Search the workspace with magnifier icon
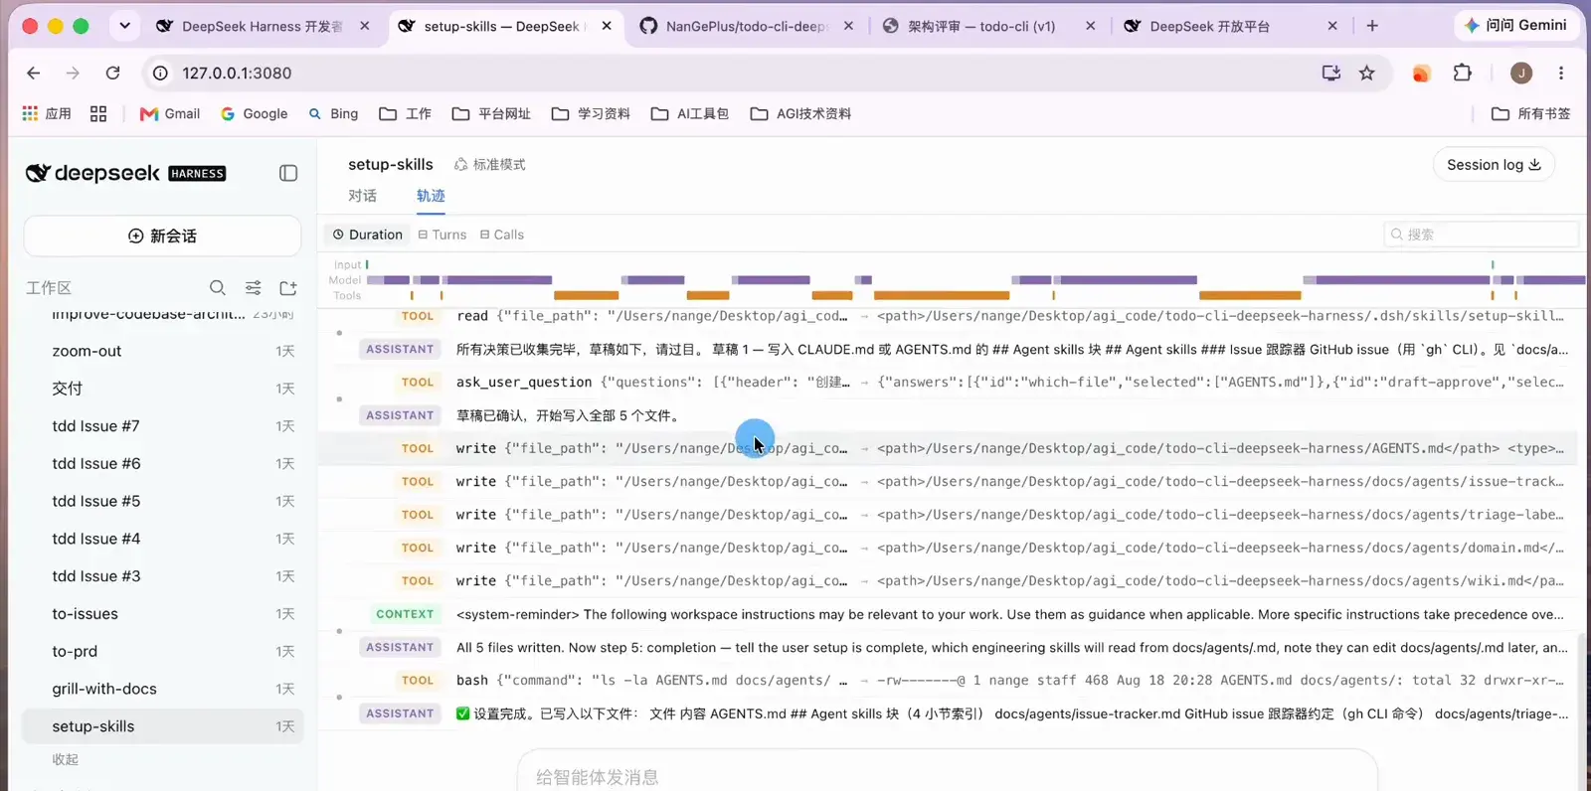This screenshot has width=1591, height=791. pyautogui.click(x=218, y=287)
